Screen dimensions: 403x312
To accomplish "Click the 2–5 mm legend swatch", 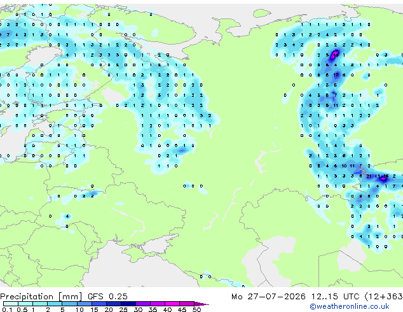I will [55, 304].
